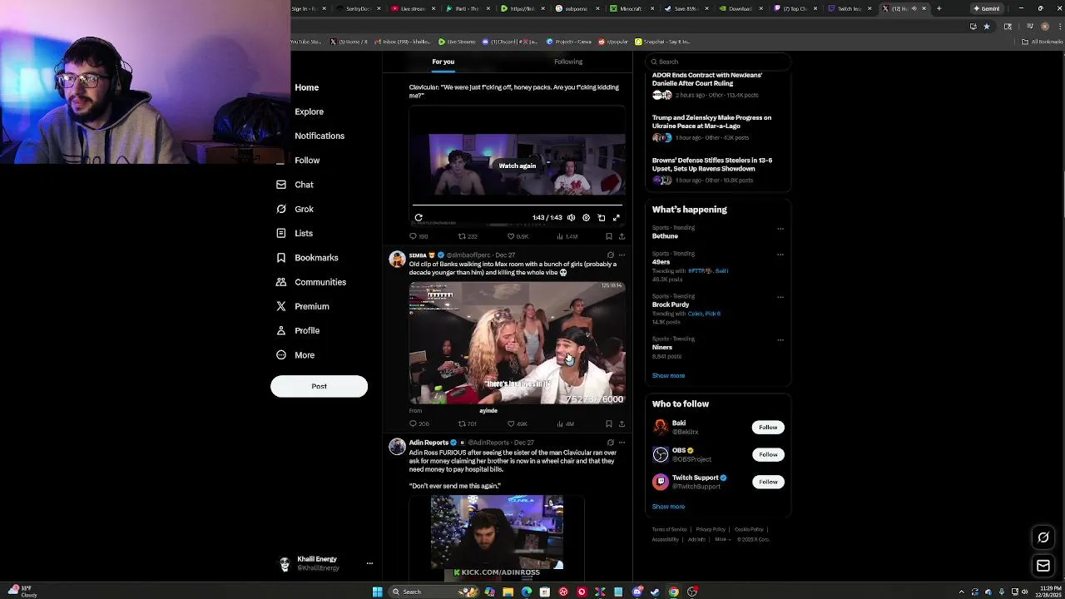Seek on the video progress bar
1065x599 pixels.
pyautogui.click(x=518, y=205)
